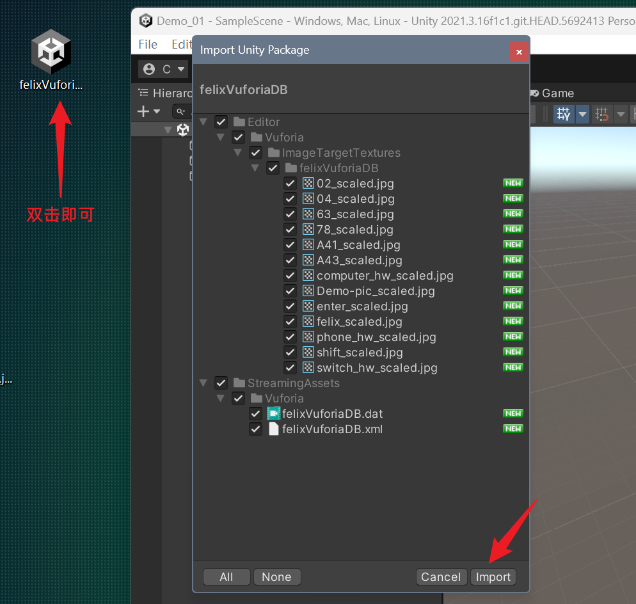Click the Unity logo in the title bar
The width and height of the screenshot is (636, 604).
tap(146, 20)
